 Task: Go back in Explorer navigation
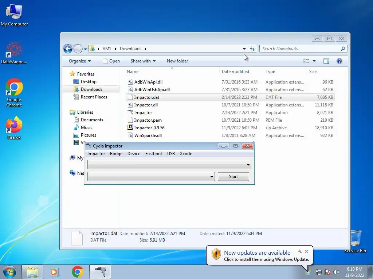[x=68, y=49]
